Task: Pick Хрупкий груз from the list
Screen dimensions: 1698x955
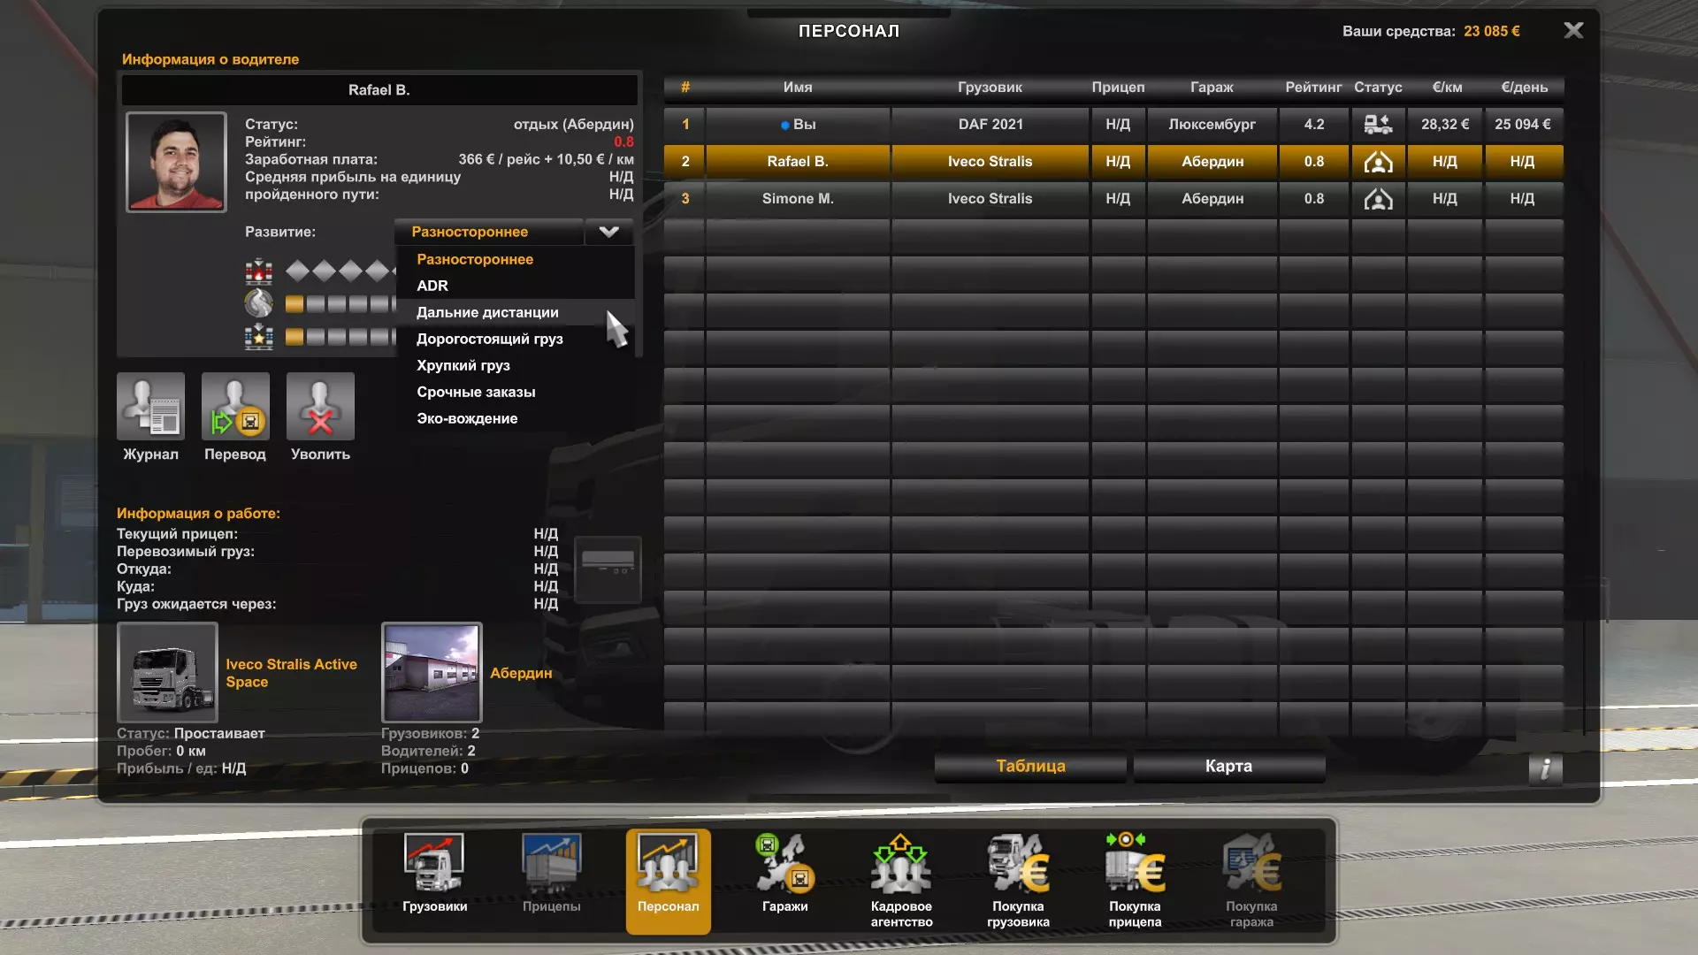Action: 463,365
